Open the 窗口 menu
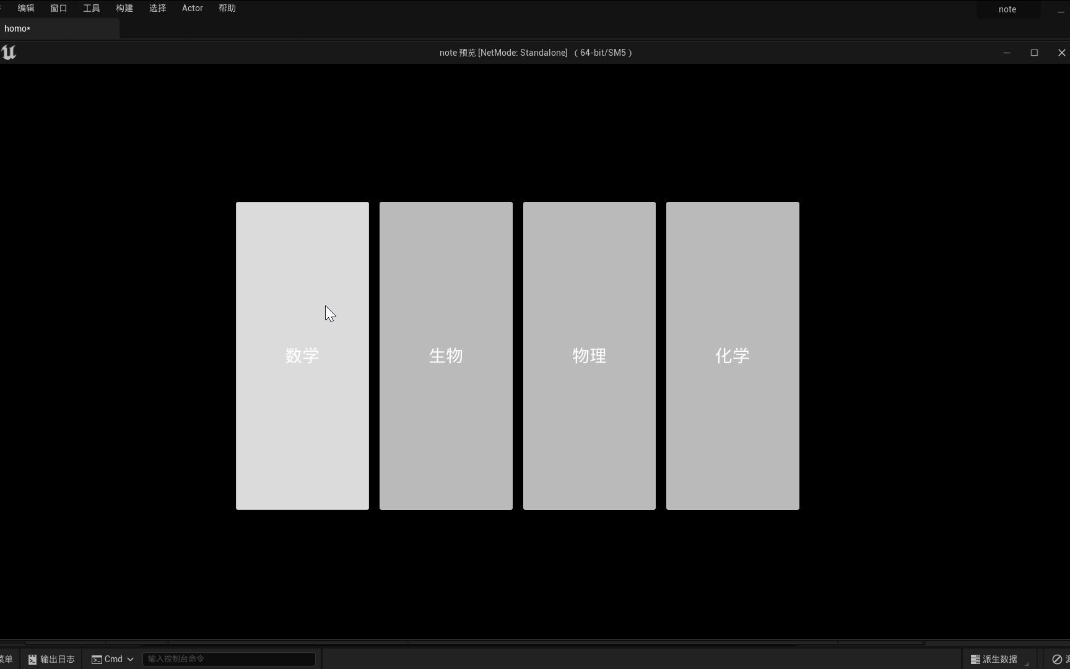Screen dimensions: 1070x669 click(x=58, y=8)
